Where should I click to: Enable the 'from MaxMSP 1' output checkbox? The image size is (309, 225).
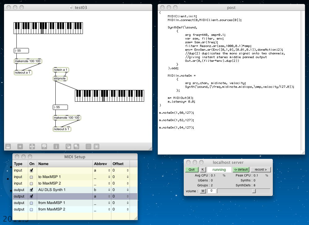click(x=31, y=203)
